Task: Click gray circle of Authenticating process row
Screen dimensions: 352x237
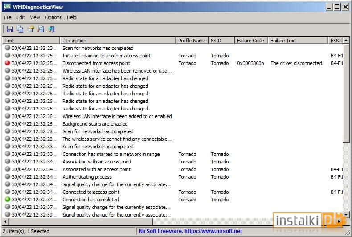Action: click(x=8, y=176)
